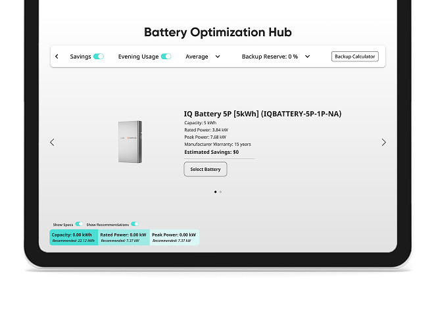Jump to the first carousel page dot

pyautogui.click(x=215, y=192)
